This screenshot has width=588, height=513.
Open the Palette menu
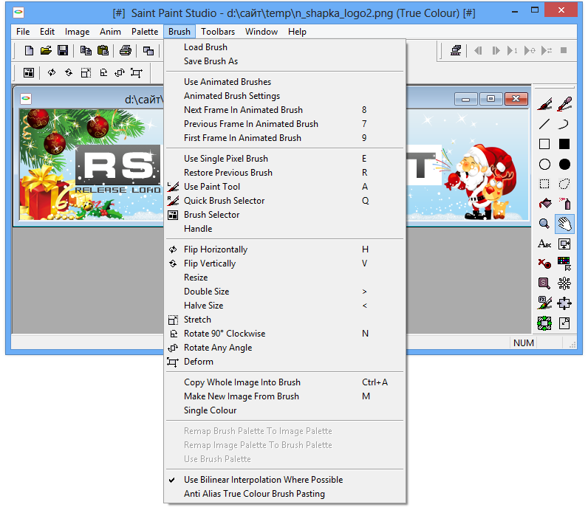145,32
